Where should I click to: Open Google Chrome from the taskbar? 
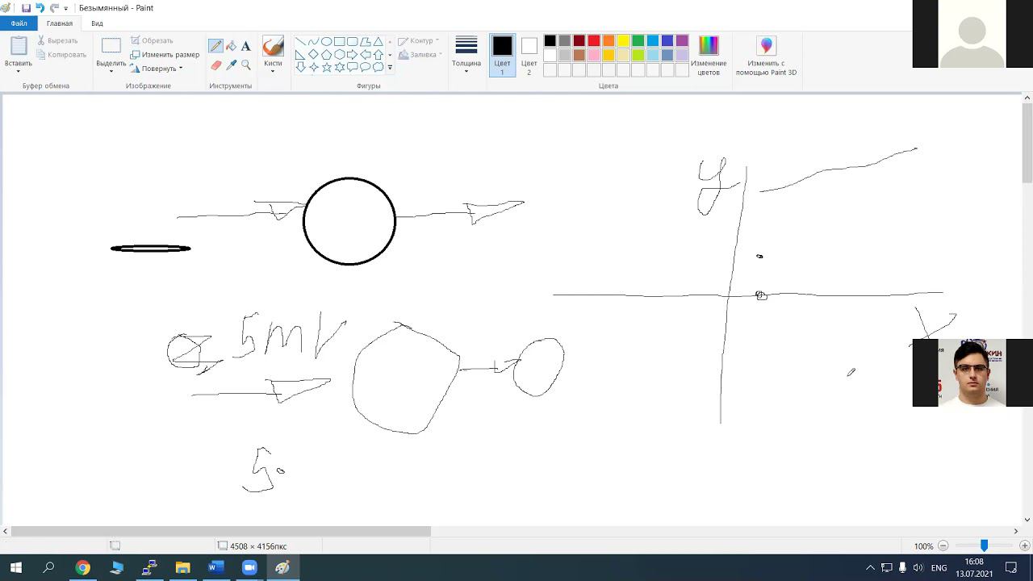click(x=82, y=568)
